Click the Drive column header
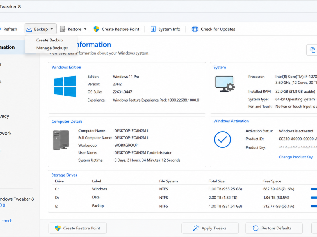Viewport: 317px width, 237px height. click(x=59, y=181)
